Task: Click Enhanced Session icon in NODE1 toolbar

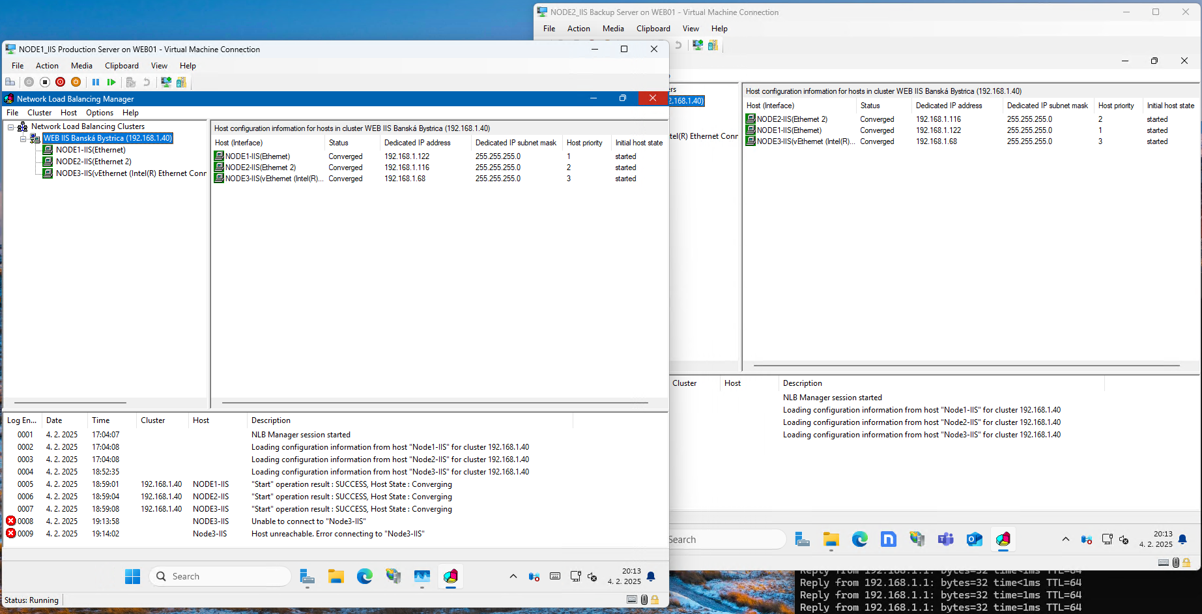Action: click(x=166, y=82)
